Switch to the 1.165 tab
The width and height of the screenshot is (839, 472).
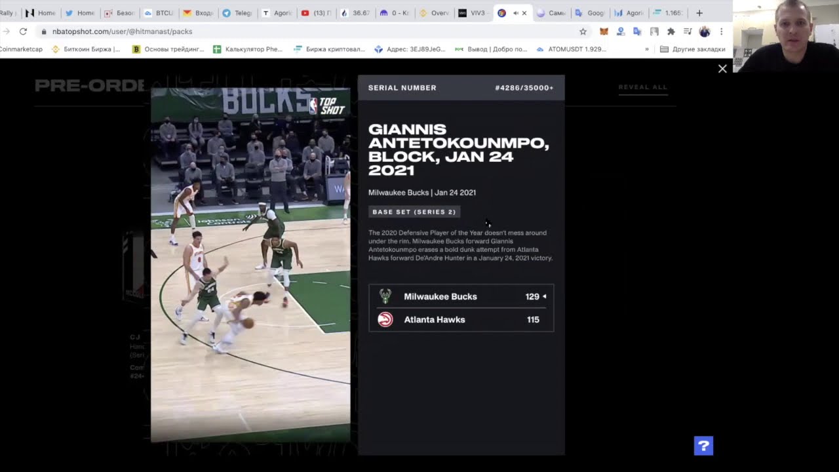tap(669, 13)
